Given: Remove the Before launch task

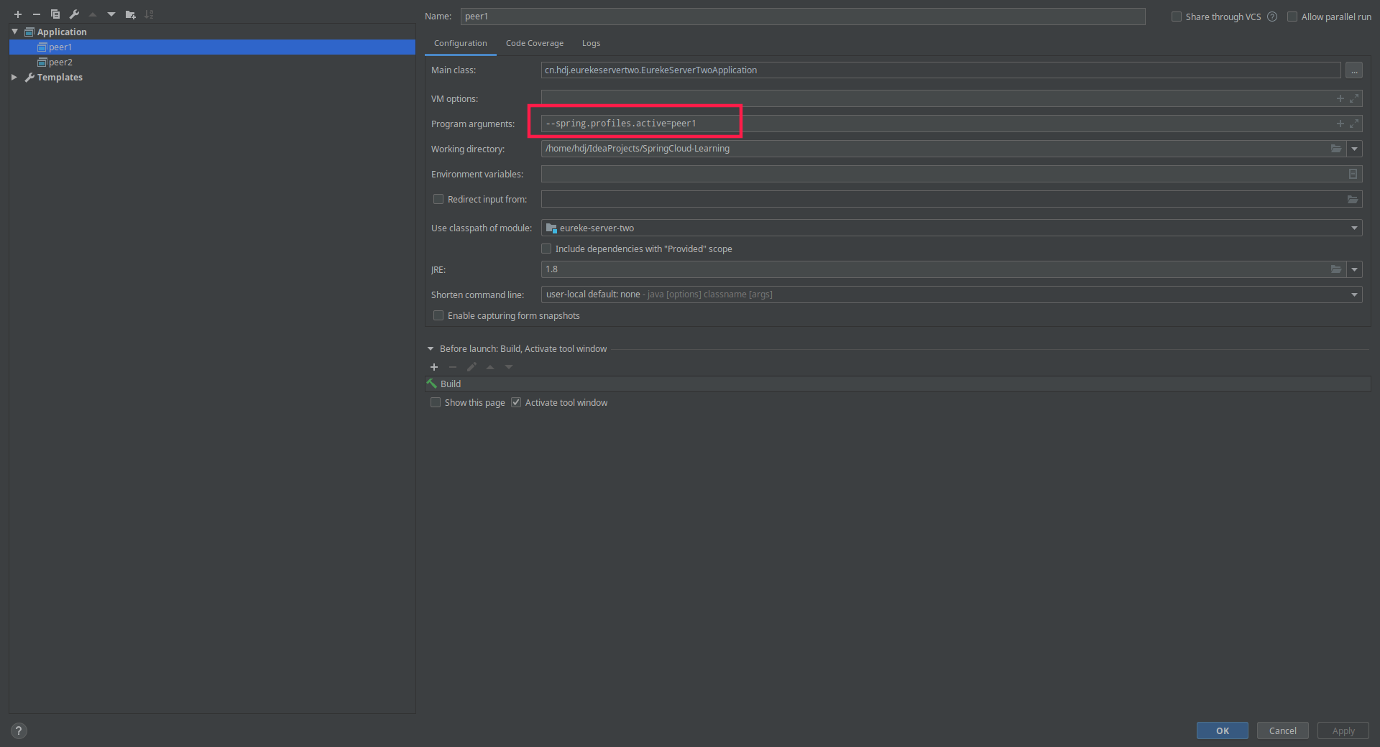Looking at the screenshot, I should coord(453,367).
